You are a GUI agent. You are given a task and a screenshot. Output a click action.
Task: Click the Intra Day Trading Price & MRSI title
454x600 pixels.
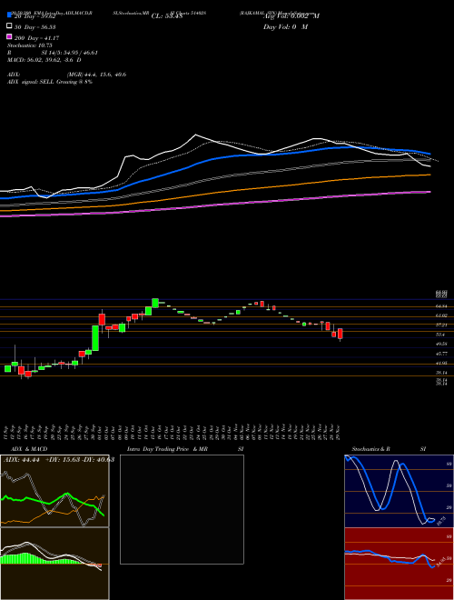pos(185,449)
